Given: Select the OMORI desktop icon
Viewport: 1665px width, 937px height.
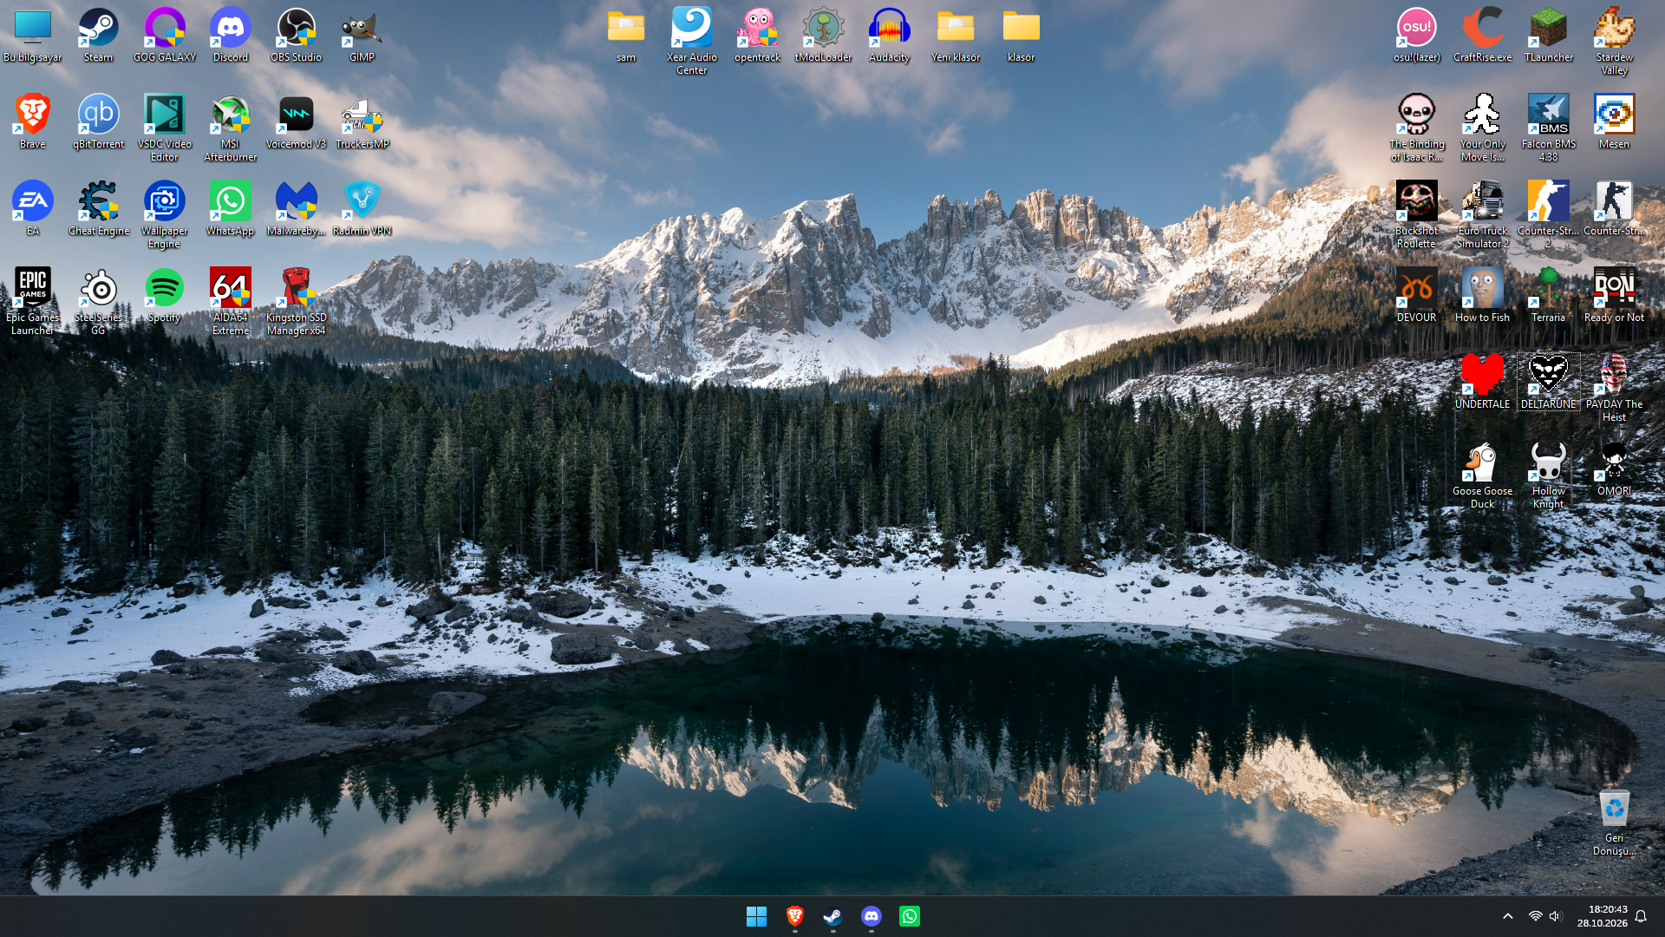Looking at the screenshot, I should click(1614, 469).
